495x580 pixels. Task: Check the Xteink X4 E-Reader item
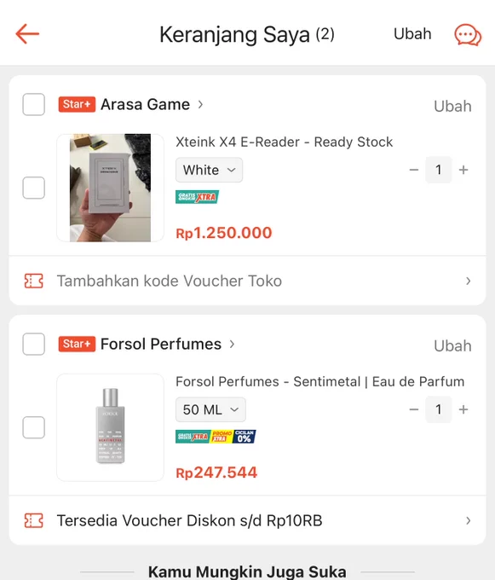(33, 188)
